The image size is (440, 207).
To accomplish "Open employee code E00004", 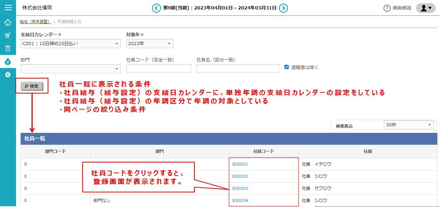I will pos(240,200).
